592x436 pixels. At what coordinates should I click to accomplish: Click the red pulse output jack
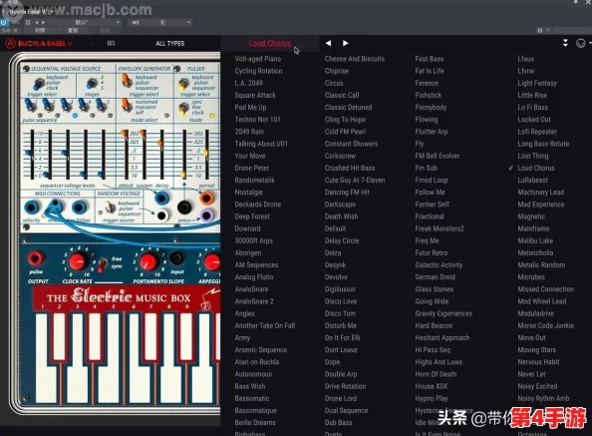36,258
